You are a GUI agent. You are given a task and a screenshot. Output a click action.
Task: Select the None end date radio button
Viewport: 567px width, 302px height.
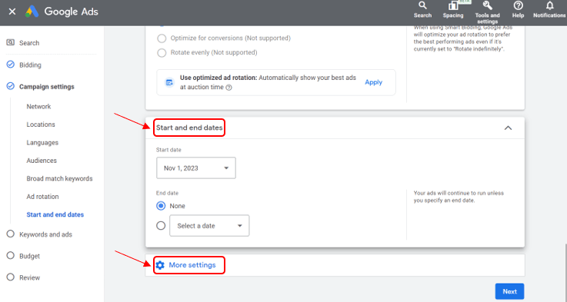(x=161, y=206)
